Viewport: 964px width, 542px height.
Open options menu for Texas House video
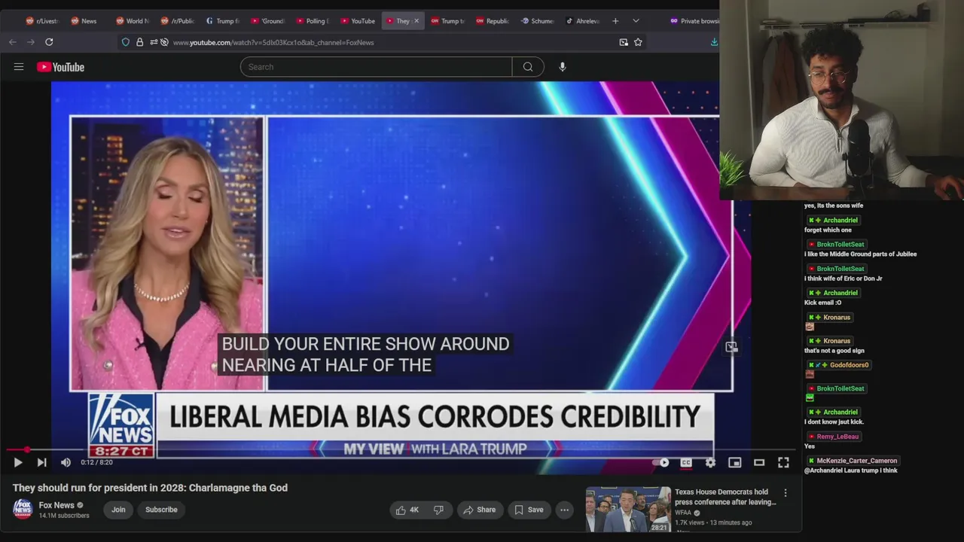[786, 493]
